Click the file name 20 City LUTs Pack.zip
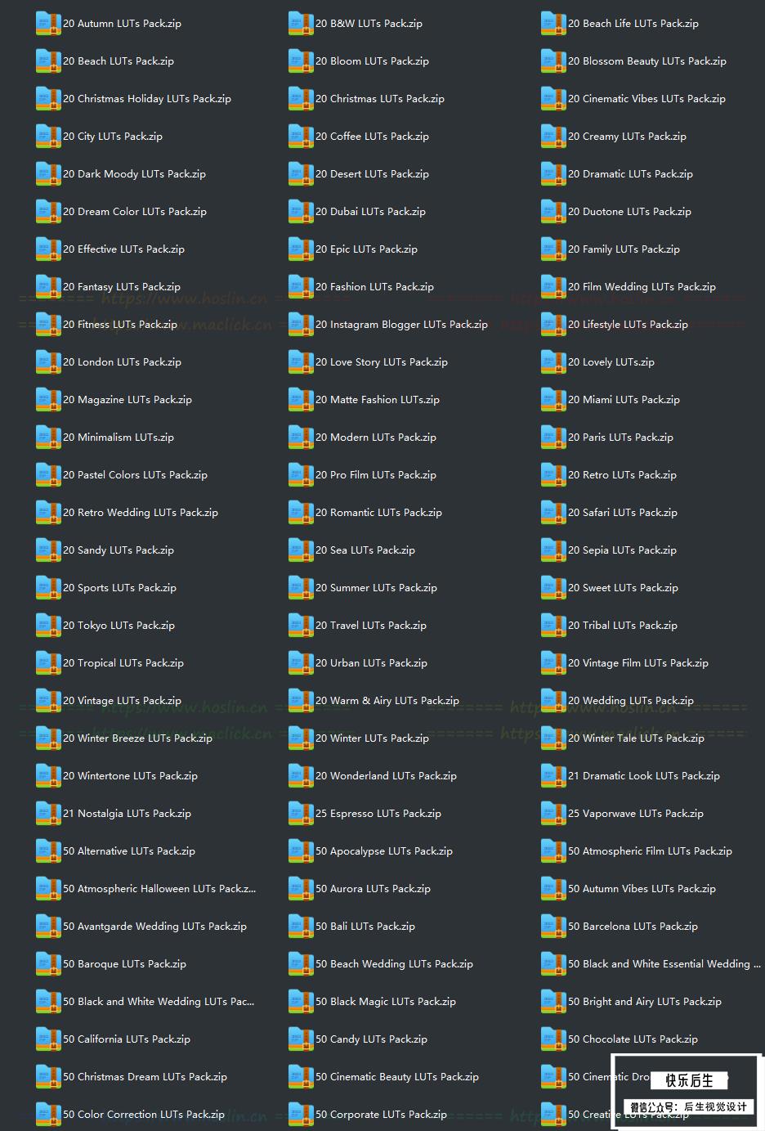This screenshot has width=765, height=1131. [113, 137]
